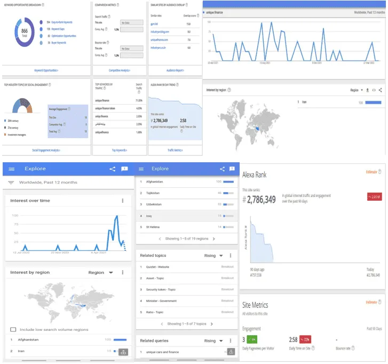The width and height of the screenshot is (388, 364).
Task: Toggle Include low search volume regions checkbox
Action: [x=13, y=330]
